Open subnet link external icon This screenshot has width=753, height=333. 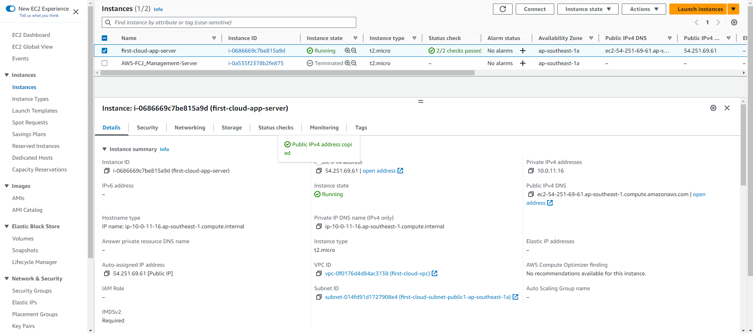tap(515, 297)
